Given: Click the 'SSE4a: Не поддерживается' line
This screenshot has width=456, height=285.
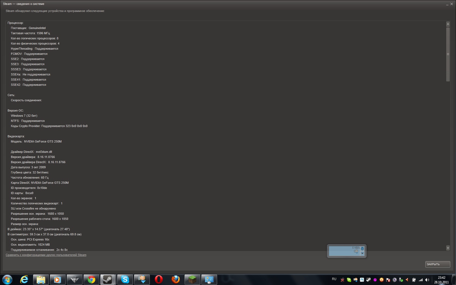Looking at the screenshot, I should pyautogui.click(x=30, y=74).
